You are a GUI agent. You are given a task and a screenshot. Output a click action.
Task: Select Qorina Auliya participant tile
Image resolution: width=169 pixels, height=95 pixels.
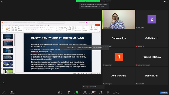pyautogui.click(x=119, y=38)
